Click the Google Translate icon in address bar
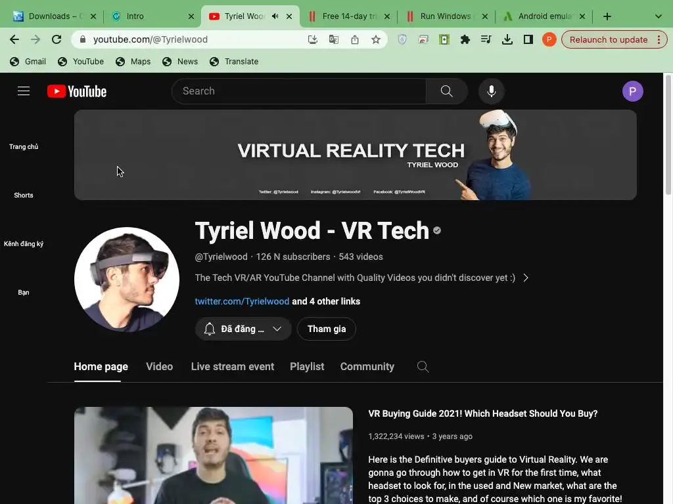The width and height of the screenshot is (673, 504). tap(333, 39)
